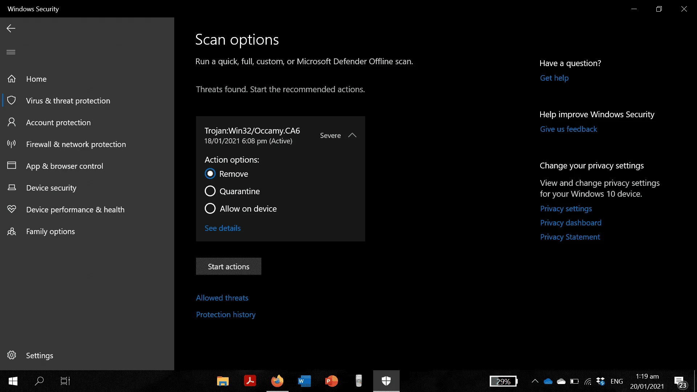Select the Quarantine action option
Viewport: 697px width, 392px height.
click(210, 191)
